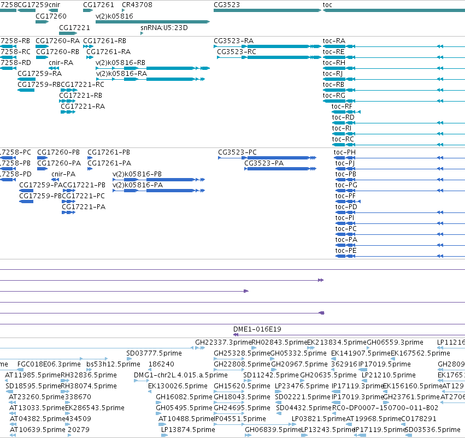Click protein v(2)k05816-PA
Image resolution: width=465 pixels, height=438 pixels.
[x=138, y=185]
